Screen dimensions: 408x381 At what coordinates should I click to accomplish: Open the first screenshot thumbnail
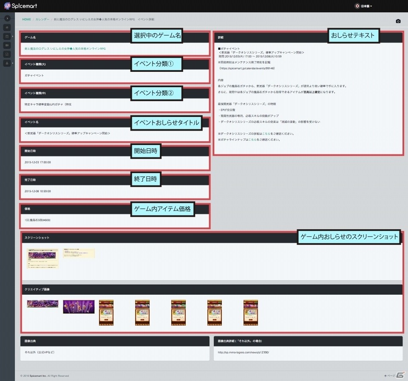[x=42, y=258]
